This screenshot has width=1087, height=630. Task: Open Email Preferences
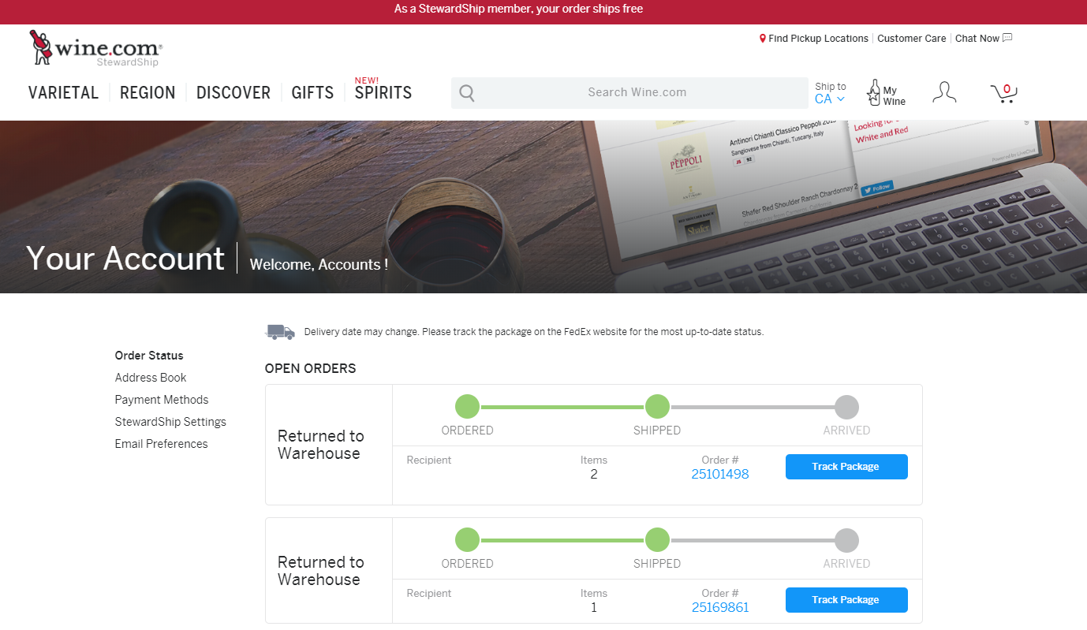click(x=162, y=444)
